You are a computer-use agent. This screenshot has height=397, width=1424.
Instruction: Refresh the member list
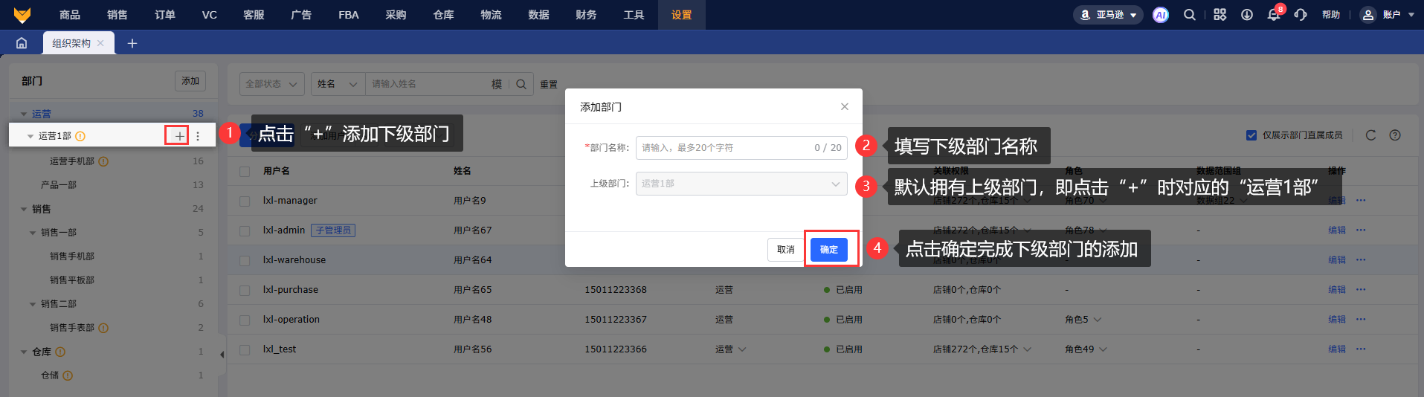(1370, 135)
